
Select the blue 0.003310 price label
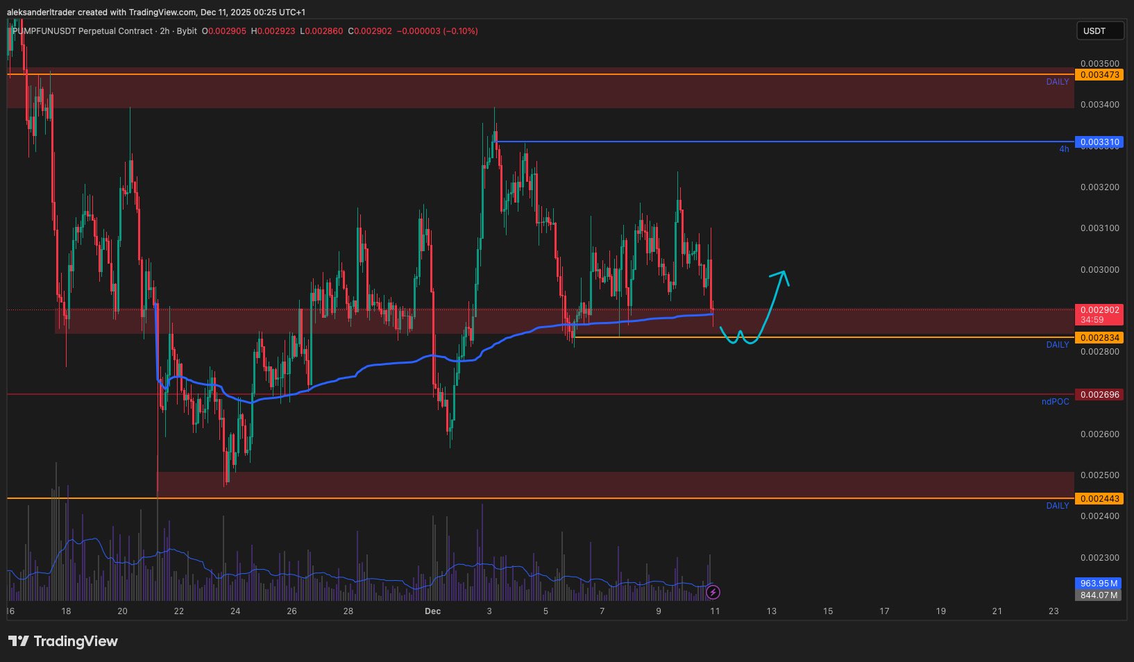(1099, 142)
